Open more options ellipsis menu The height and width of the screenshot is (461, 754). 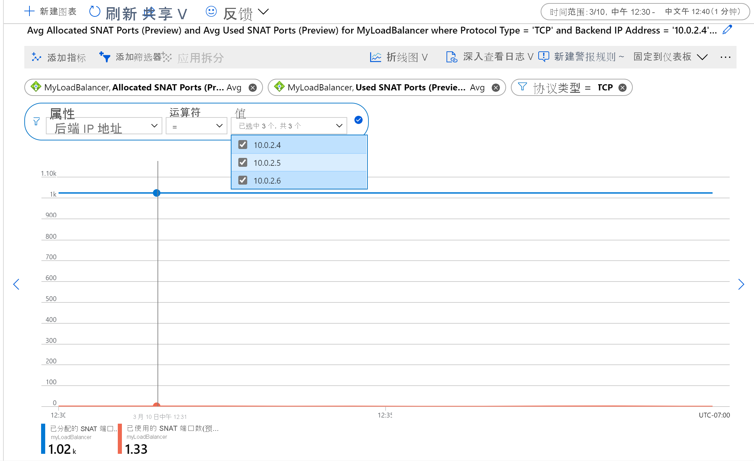click(x=725, y=57)
